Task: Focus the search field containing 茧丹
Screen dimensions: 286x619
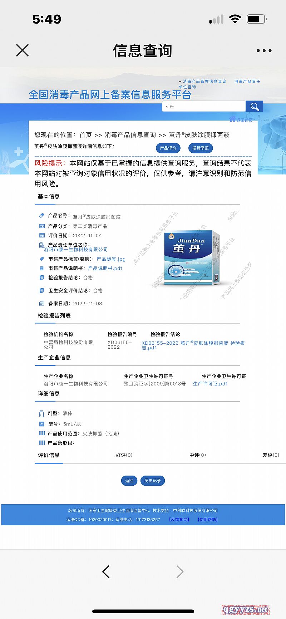Action: 204,107
